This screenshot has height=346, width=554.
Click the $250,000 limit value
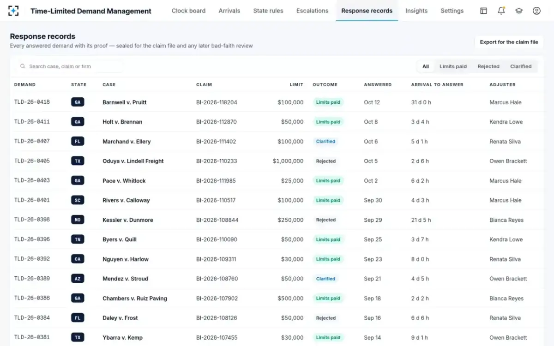pyautogui.click(x=290, y=220)
